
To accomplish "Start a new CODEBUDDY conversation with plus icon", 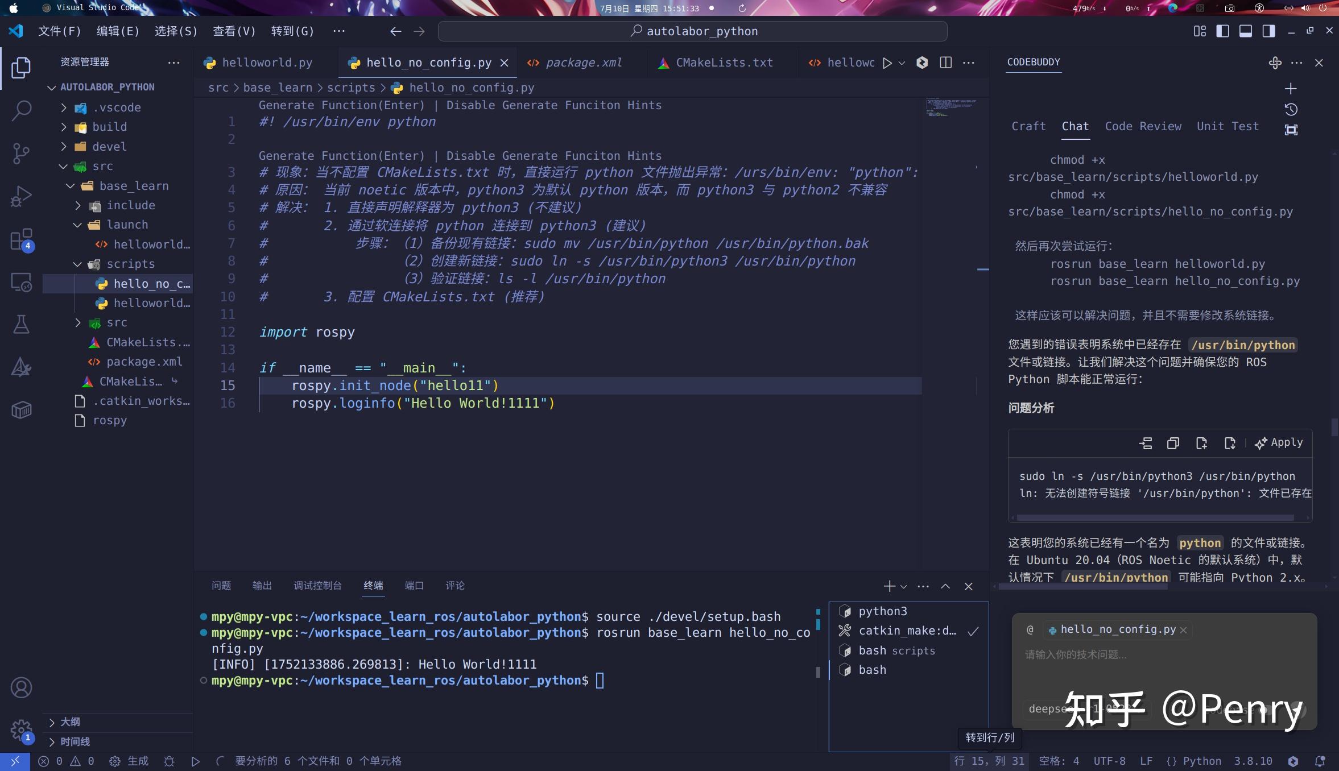I will pyautogui.click(x=1291, y=88).
